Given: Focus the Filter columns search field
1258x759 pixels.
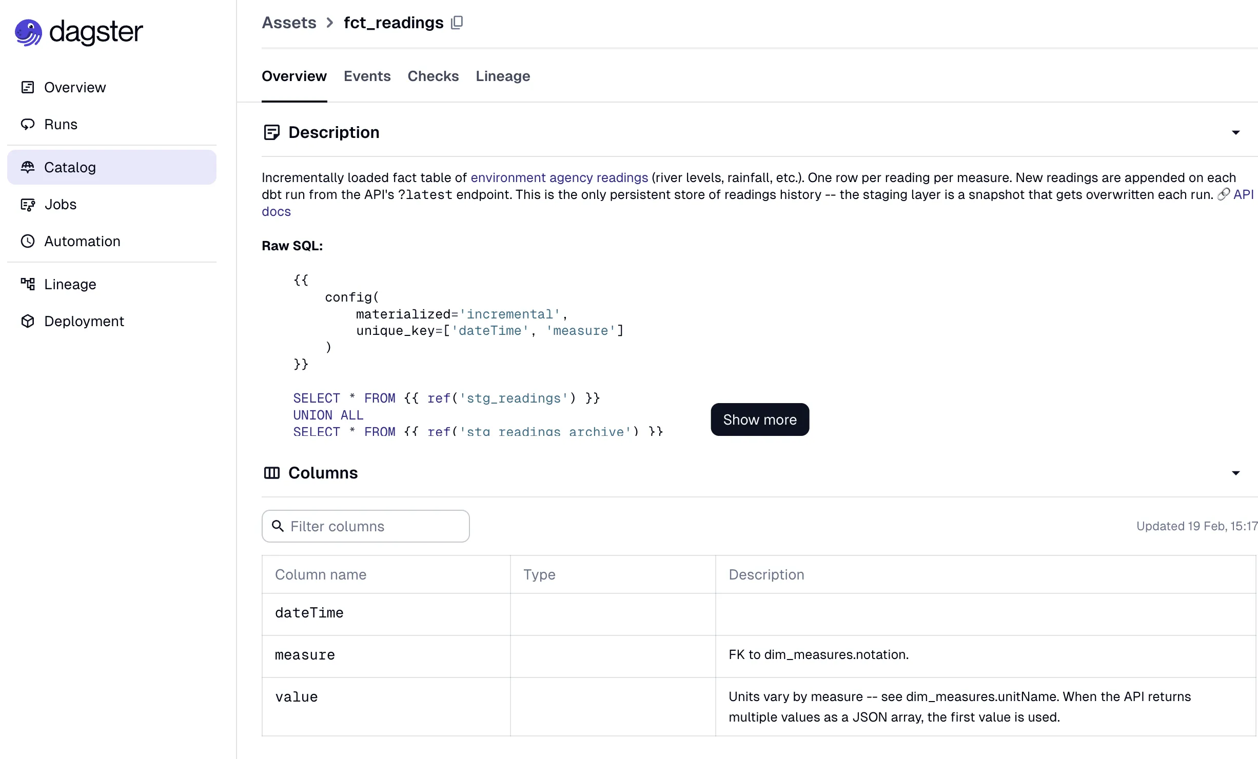Looking at the screenshot, I should tap(375, 526).
